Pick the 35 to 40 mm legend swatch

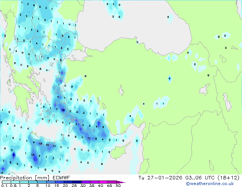pos(95,182)
